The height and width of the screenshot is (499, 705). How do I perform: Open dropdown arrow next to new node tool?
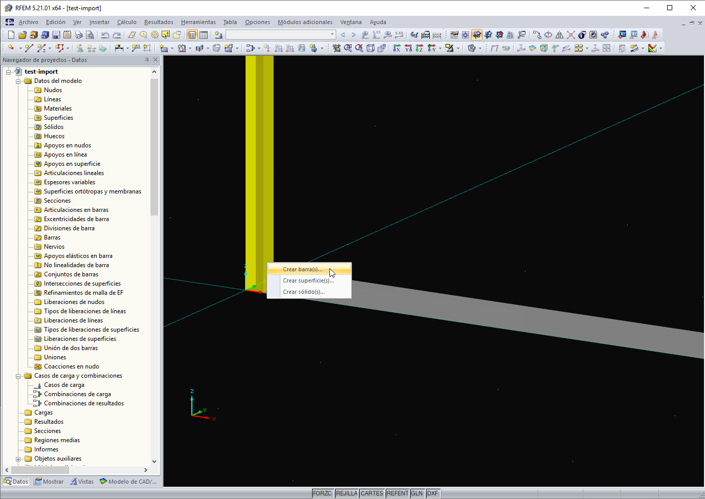[20, 48]
